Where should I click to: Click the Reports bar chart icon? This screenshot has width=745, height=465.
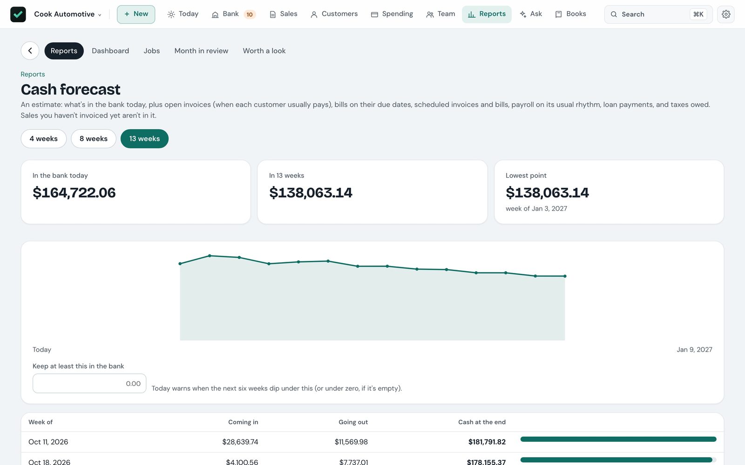(x=472, y=14)
